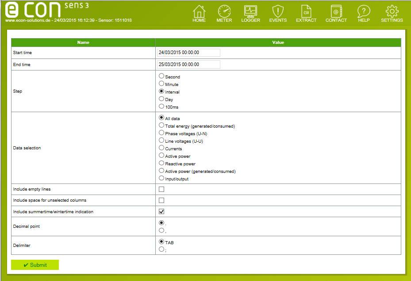Check Include space for unselected columns
This screenshot has height=281, width=411.
[x=161, y=200]
